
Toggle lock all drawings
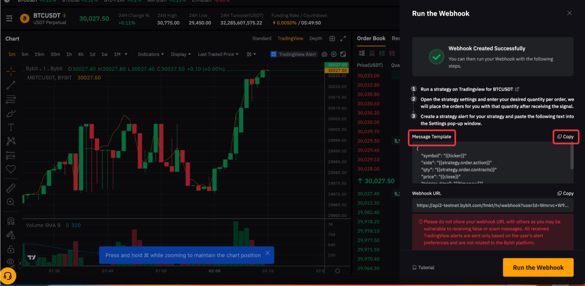tap(11, 249)
